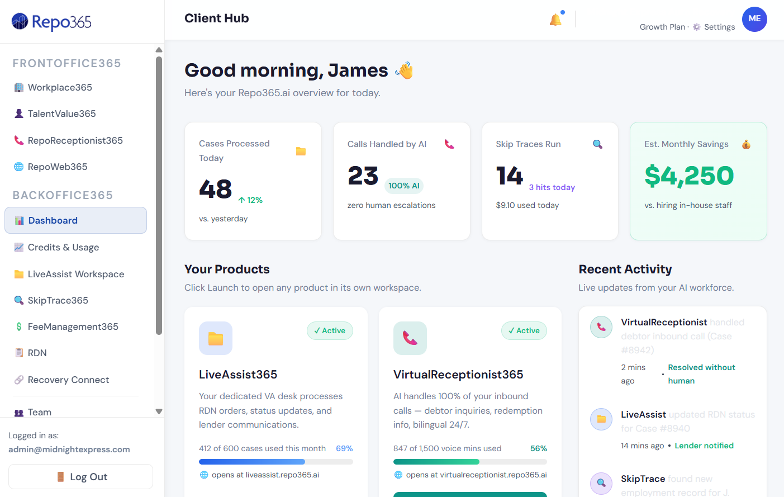Click the notification bell icon
Viewport: 784px width, 497px height.
coord(555,20)
